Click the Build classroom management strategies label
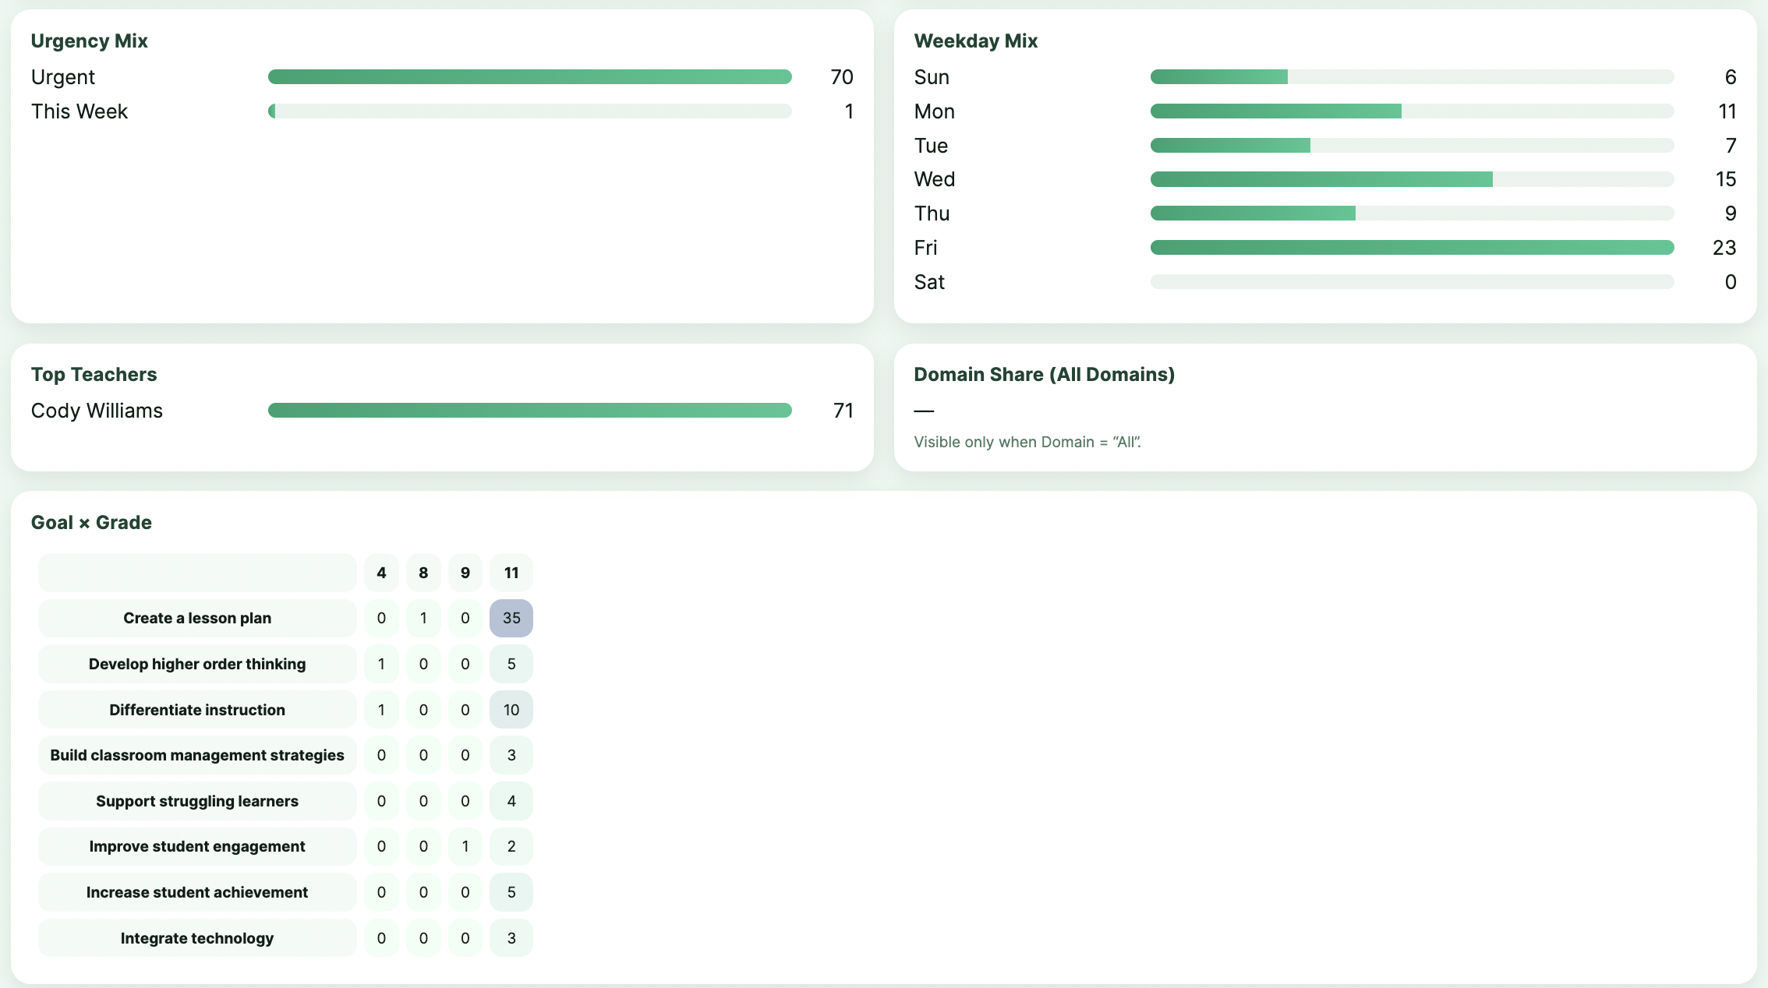This screenshot has height=988, width=1768. [x=197, y=755]
